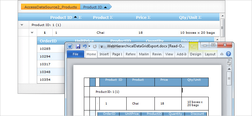Click the summary sigma icon beside Price
The image size is (252, 116).
pyautogui.click(x=149, y=17)
